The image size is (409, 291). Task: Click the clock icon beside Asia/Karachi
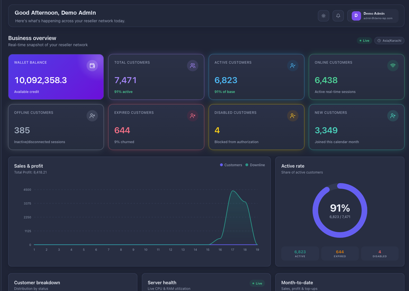(x=379, y=41)
